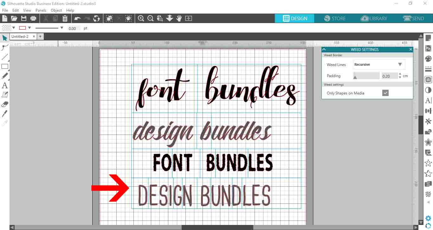Screen dimensions: 433x230
Task: Print the design with the printer icon
Action: tap(33, 18)
